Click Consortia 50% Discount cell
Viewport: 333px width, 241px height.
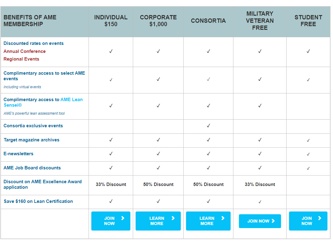click(208, 184)
